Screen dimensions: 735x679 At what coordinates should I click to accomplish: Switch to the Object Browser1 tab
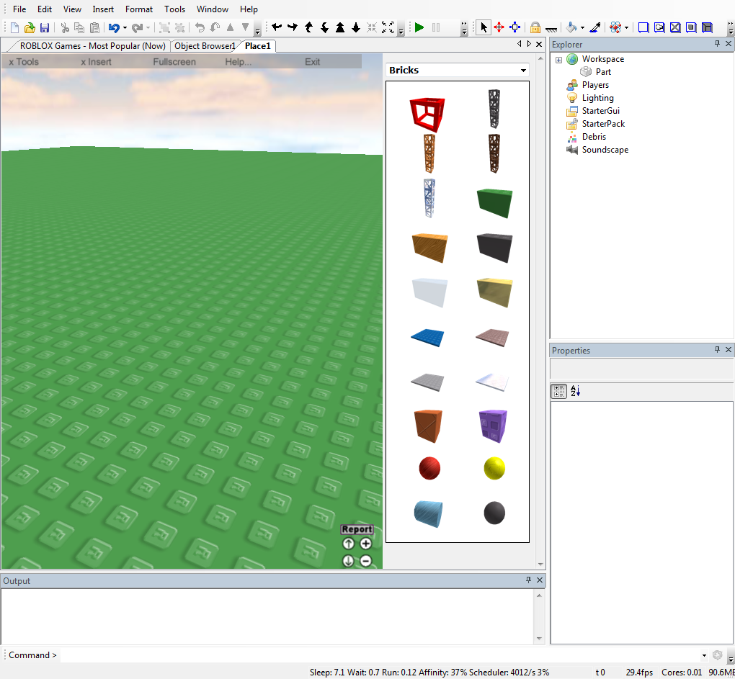205,46
